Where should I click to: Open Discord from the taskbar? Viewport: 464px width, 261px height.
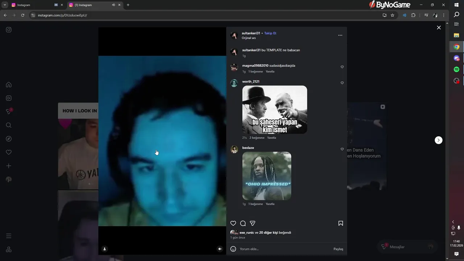[x=456, y=58]
